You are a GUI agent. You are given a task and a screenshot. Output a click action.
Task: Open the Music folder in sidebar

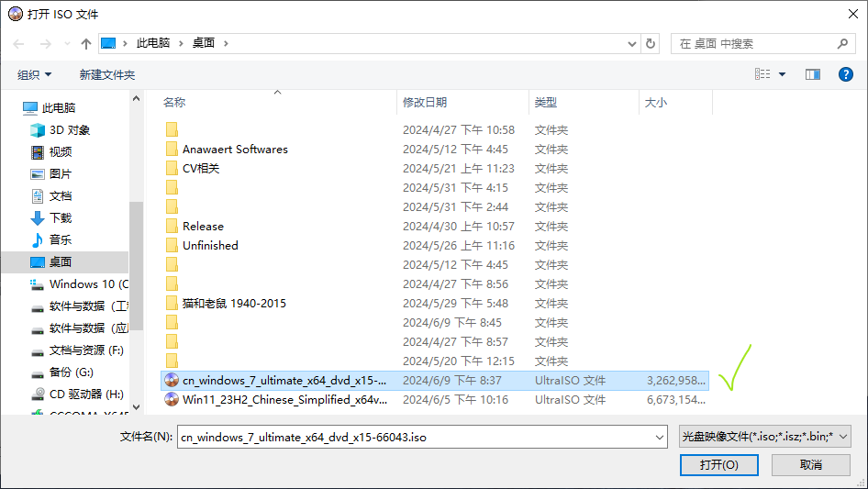point(60,240)
